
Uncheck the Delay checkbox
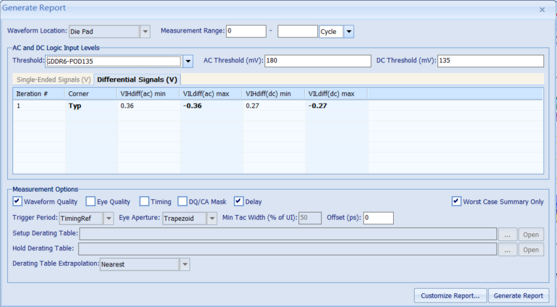[239, 201]
